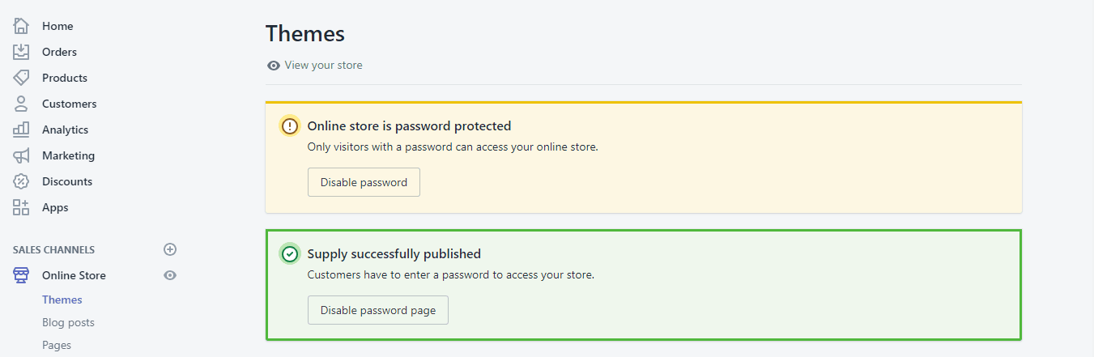Click the Home house icon
This screenshot has width=1094, height=357.
click(21, 26)
